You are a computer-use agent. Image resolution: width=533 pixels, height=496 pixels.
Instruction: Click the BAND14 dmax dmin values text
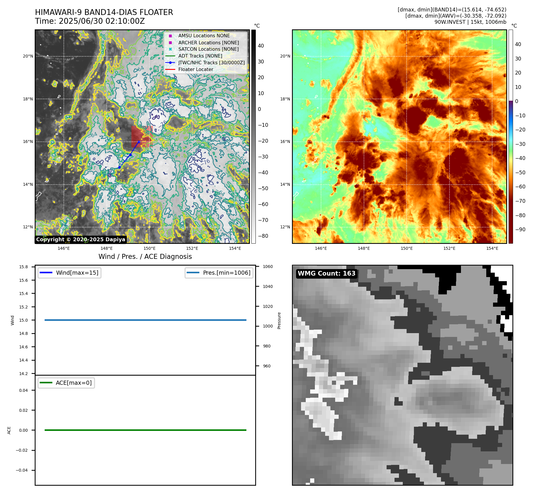tap(452, 10)
